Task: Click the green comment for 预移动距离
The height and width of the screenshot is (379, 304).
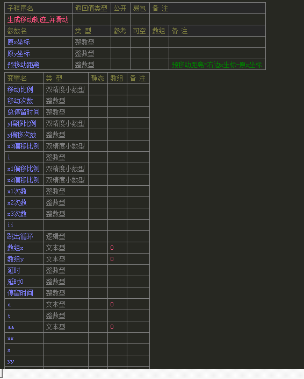Action: (x=217, y=65)
